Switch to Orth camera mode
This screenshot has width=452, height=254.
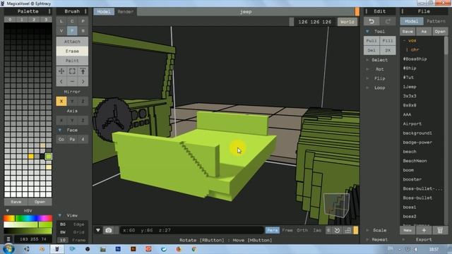click(x=302, y=231)
